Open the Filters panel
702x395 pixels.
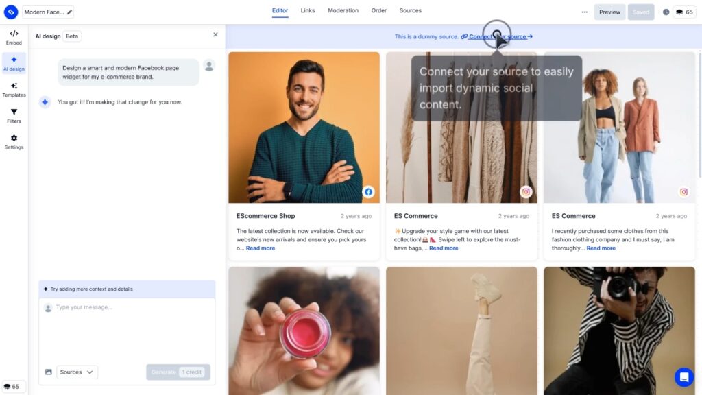pyautogui.click(x=14, y=115)
